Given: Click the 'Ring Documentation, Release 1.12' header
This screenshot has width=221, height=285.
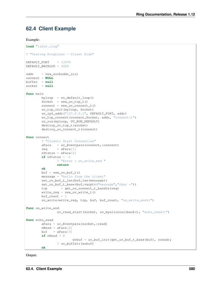Looking at the screenshot, I should (166, 15).
